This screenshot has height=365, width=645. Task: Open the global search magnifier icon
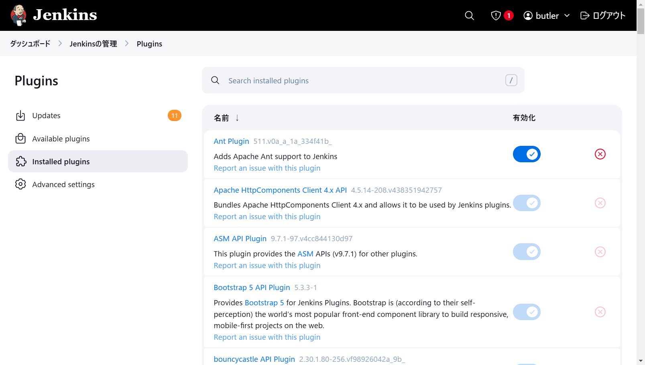(469, 15)
